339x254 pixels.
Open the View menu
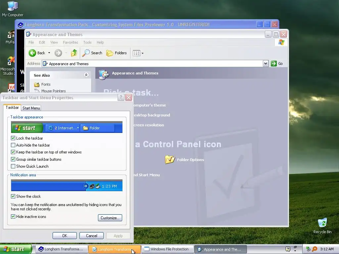[x=54, y=42]
